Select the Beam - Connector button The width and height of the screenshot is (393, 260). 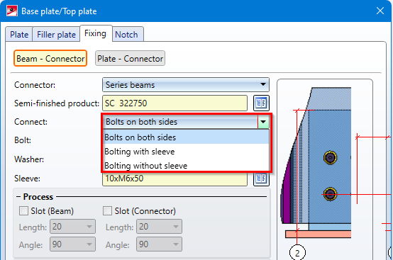point(50,59)
